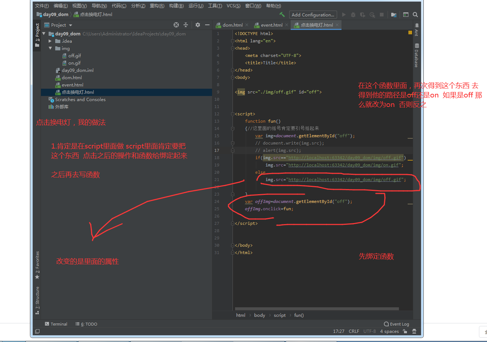
Task: Close the 点击换电灯.html tab
Action: (337, 25)
